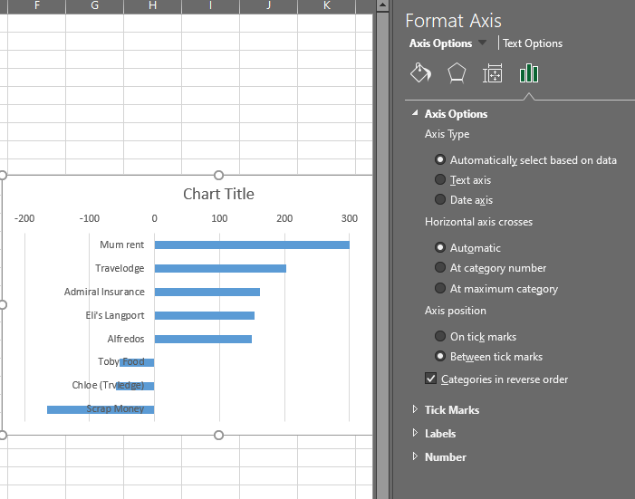This screenshot has width=635, height=499.
Task: Click the 100 value axis label
Action: point(219,218)
